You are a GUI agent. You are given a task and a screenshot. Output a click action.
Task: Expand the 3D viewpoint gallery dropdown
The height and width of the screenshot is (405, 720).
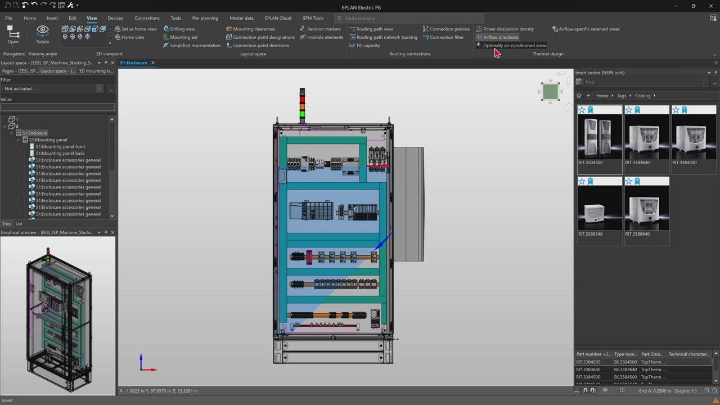point(110,43)
